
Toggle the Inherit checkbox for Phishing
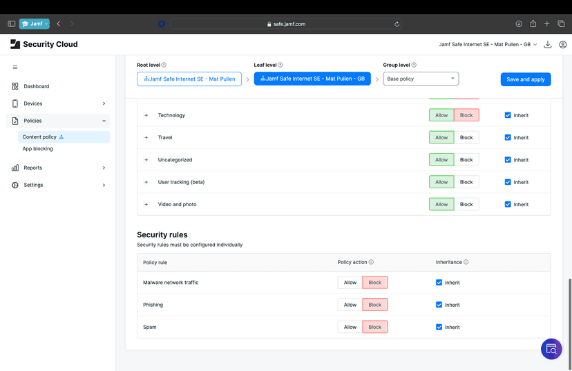(439, 305)
